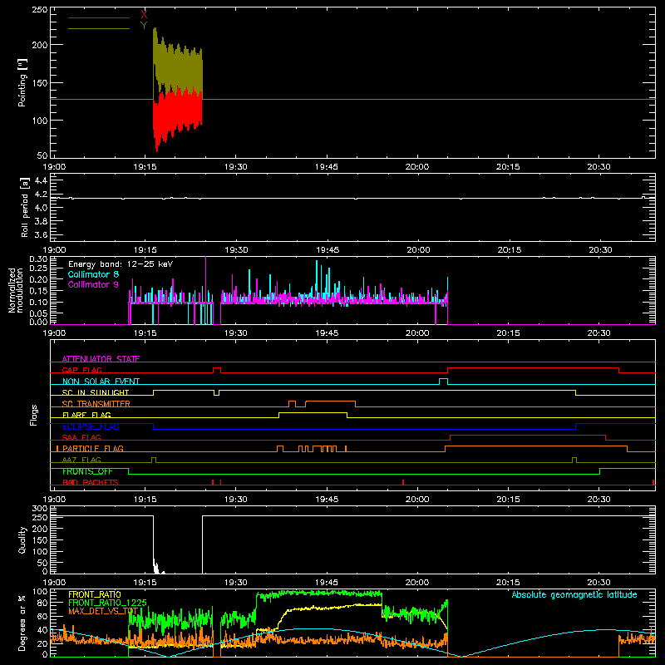
Task: Click the 'Absolute geomagnetic latitude' label
Action: 574,594
